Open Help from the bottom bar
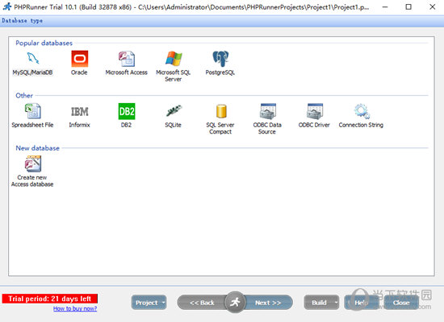444x322 pixels. [x=361, y=303]
